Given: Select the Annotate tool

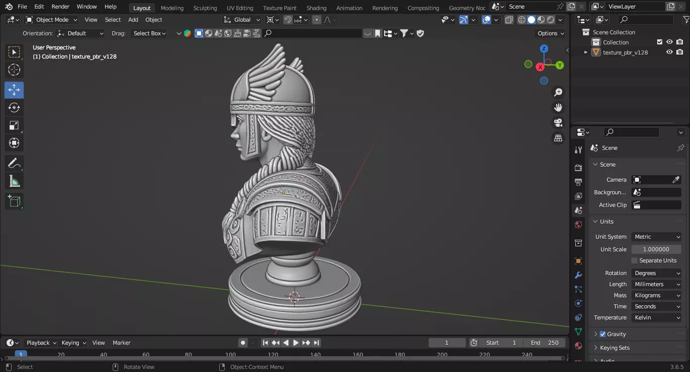Looking at the screenshot, I should pyautogui.click(x=14, y=164).
